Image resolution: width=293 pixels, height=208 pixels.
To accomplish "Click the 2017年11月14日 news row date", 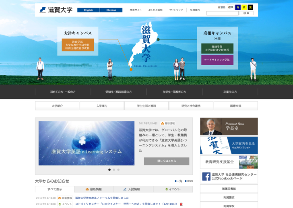I will [x=46, y=198].
